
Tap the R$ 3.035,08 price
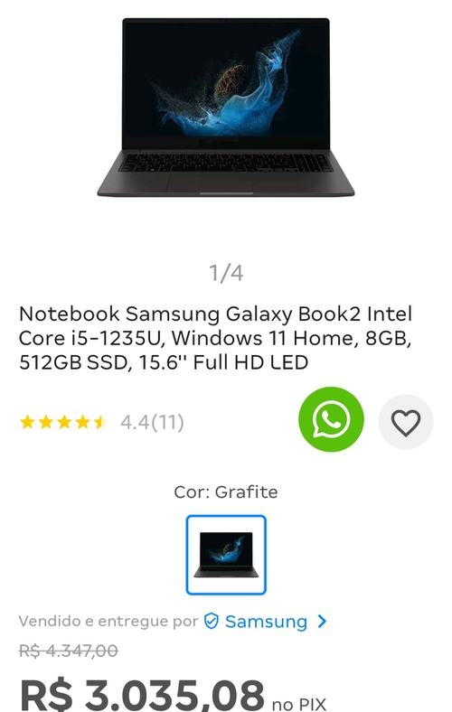click(142, 695)
